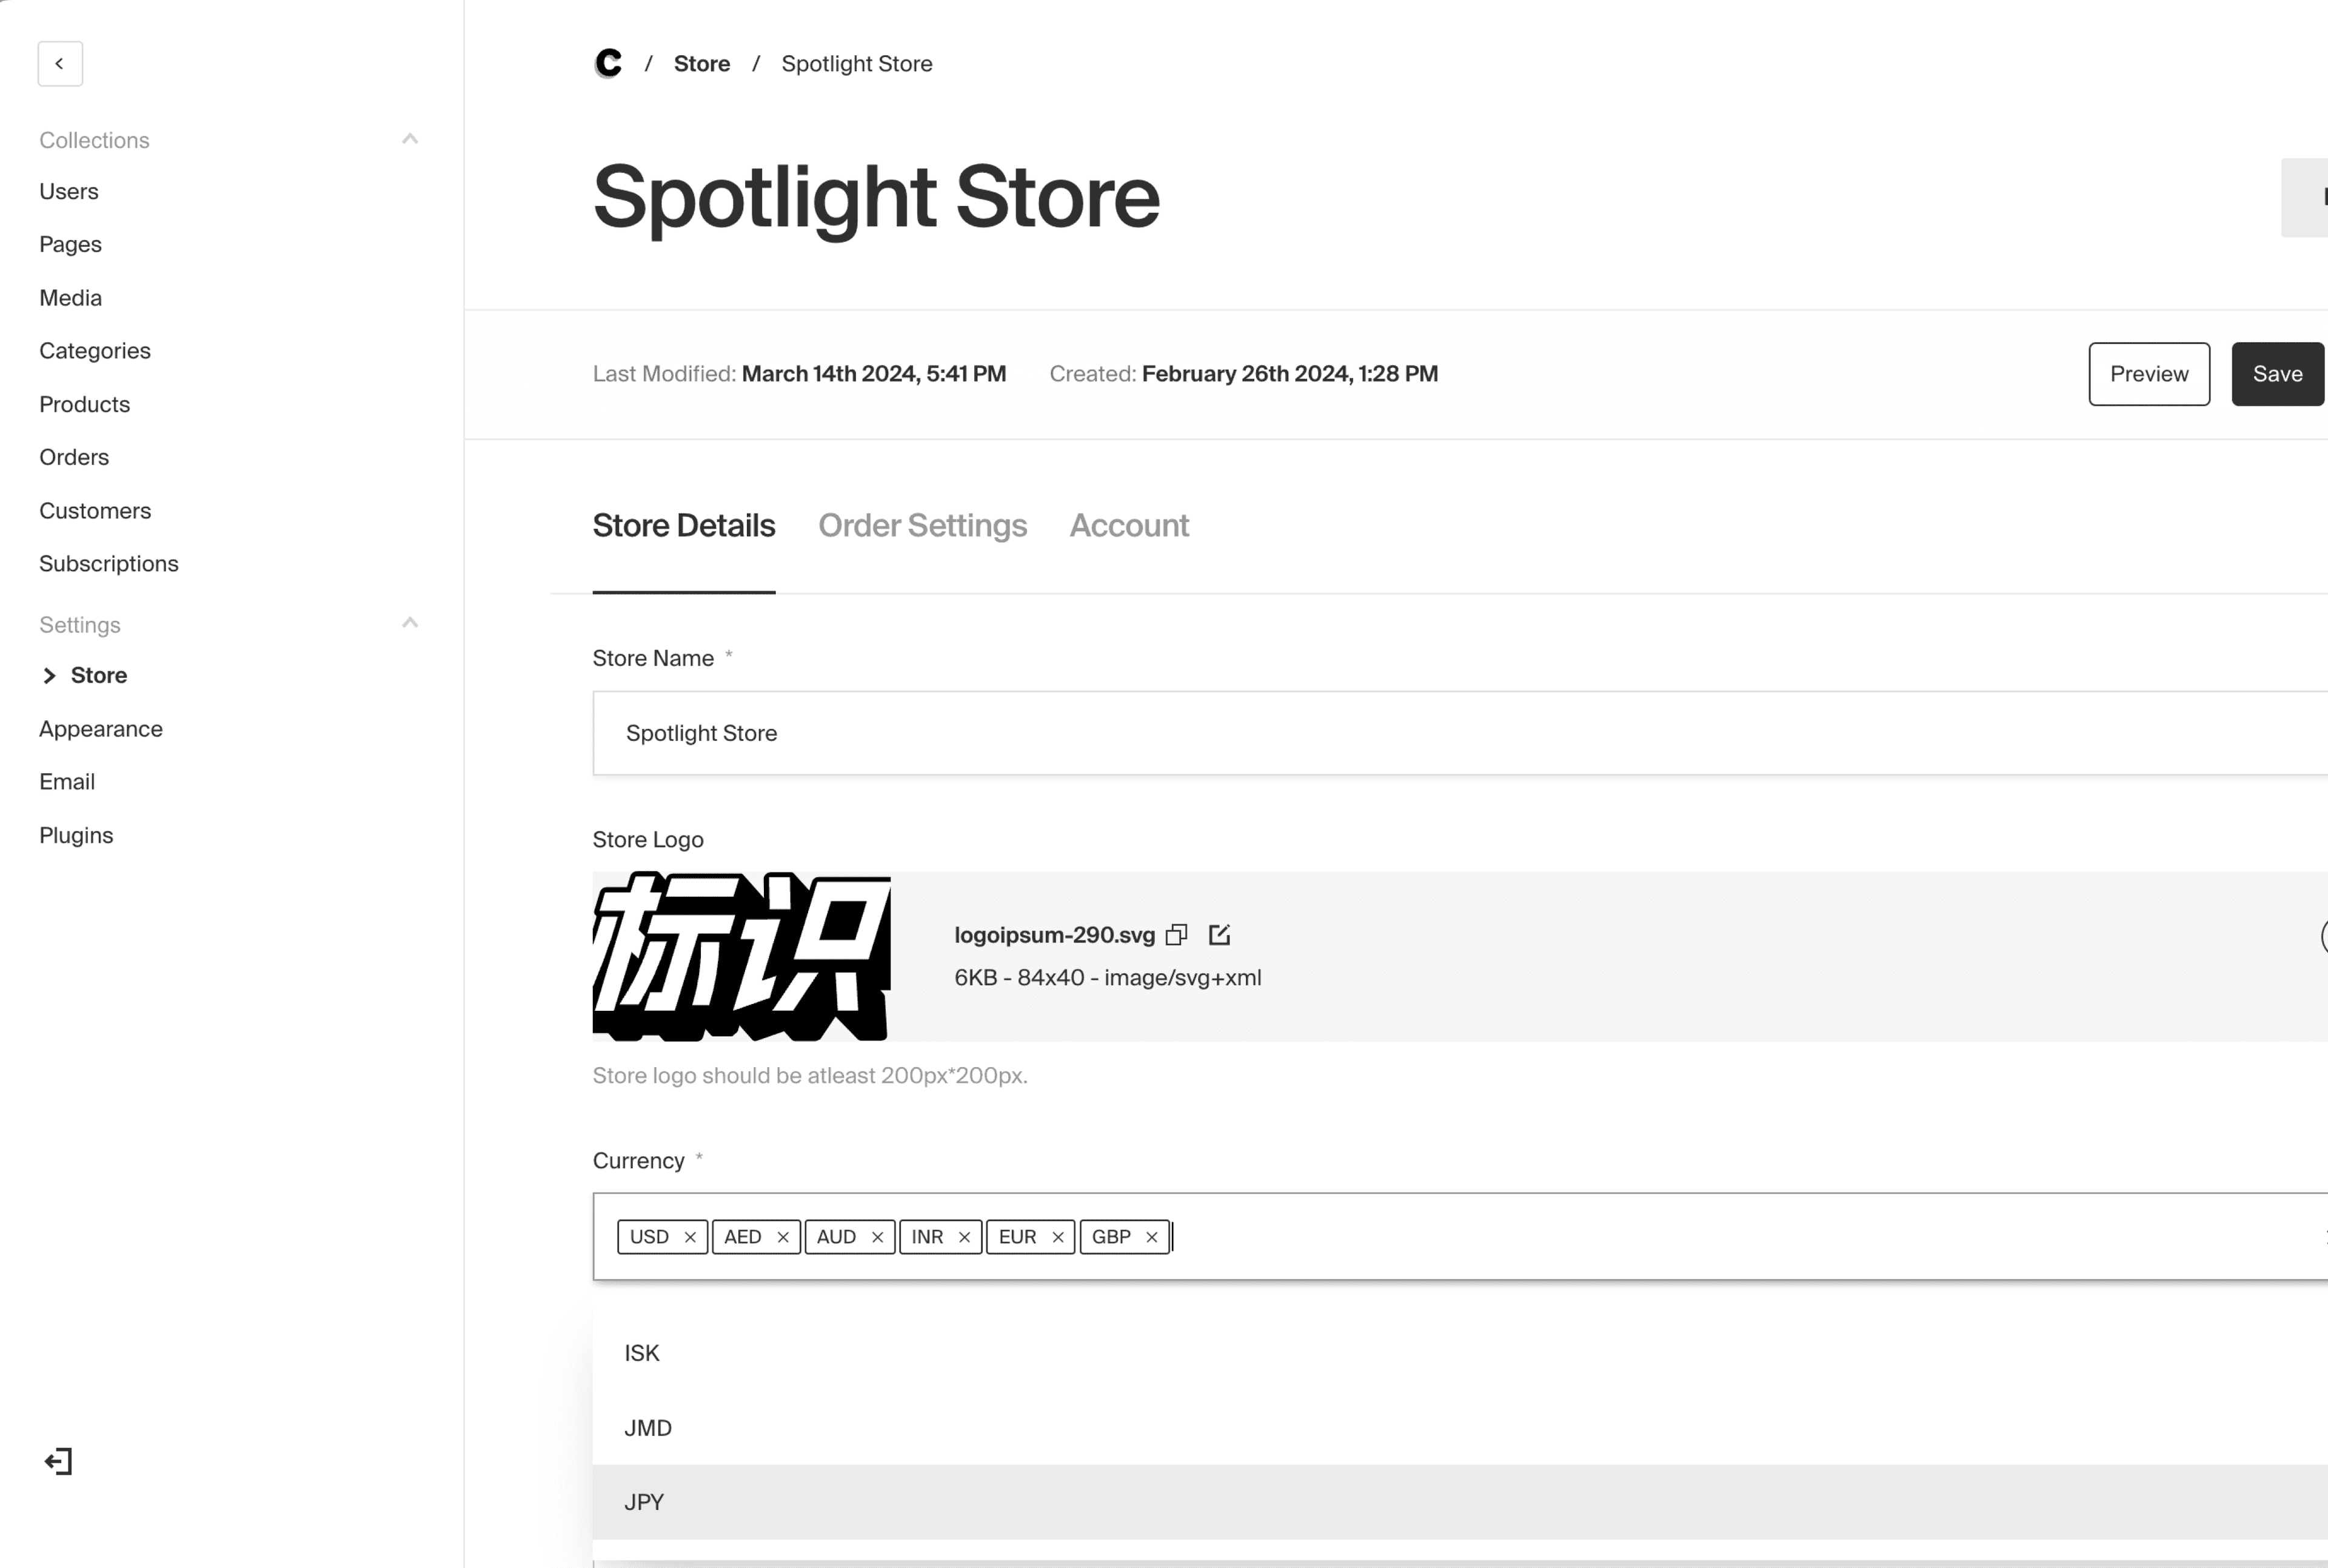Copy the logoipsum-290.svg filename
The height and width of the screenshot is (1568, 2328).
click(1177, 935)
